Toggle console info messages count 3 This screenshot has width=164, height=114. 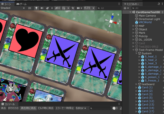click(x=115, y=108)
